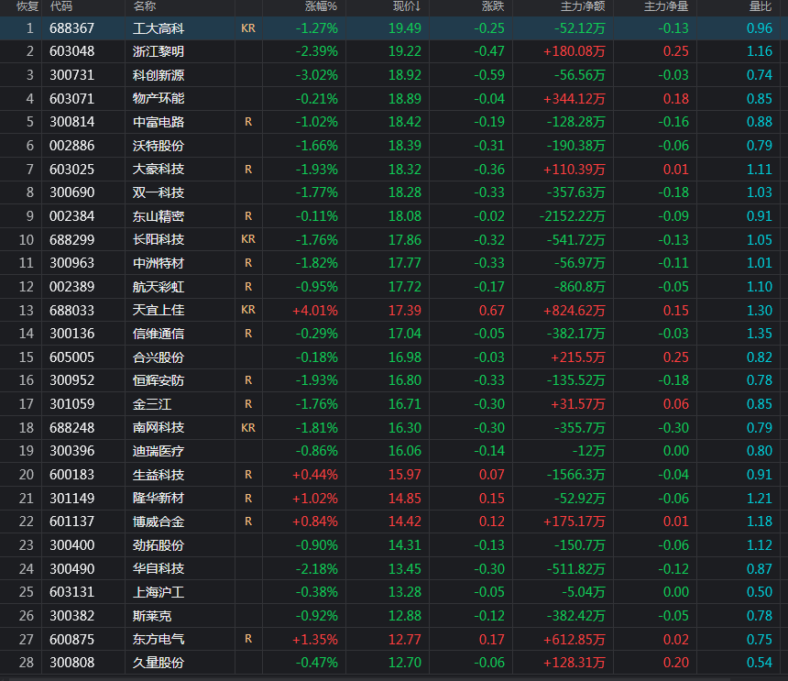Select stock 博威合金
The width and height of the screenshot is (788, 681).
[x=159, y=522]
